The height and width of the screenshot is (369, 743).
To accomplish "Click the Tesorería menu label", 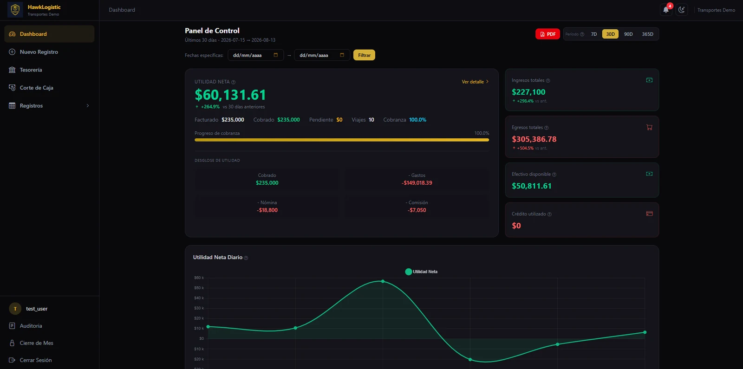I will coord(31,70).
